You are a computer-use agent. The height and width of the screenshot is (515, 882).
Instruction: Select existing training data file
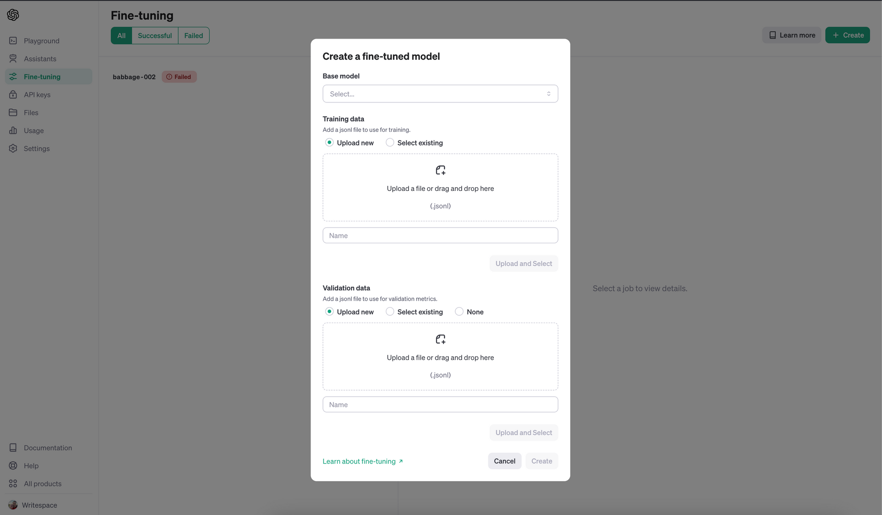(390, 143)
